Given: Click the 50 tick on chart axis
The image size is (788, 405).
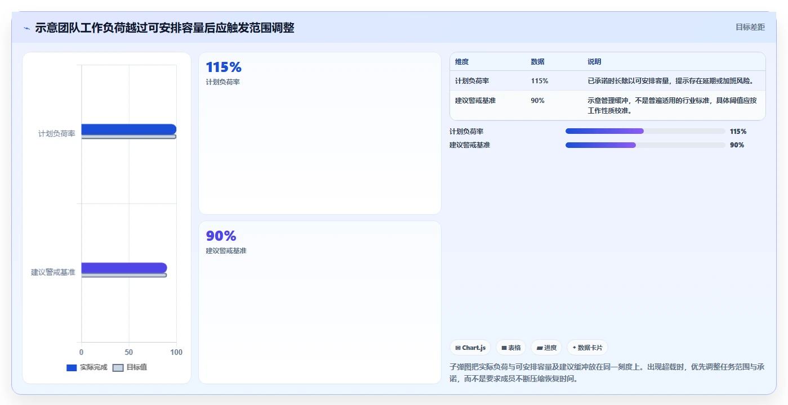Looking at the screenshot, I should click(x=129, y=352).
